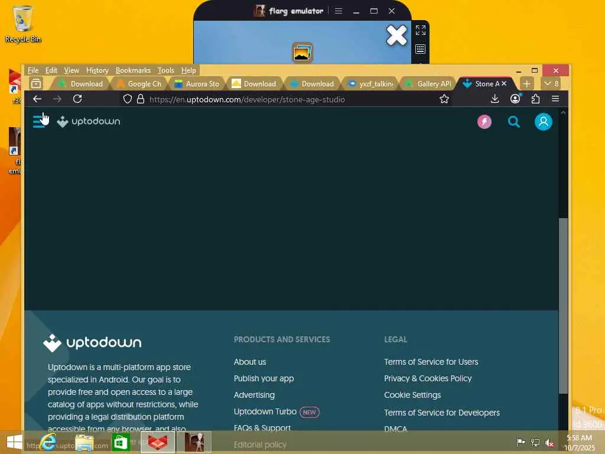The height and width of the screenshot is (454, 605).
Task: Go forward with the browser forward arrow
Action: [x=57, y=99]
